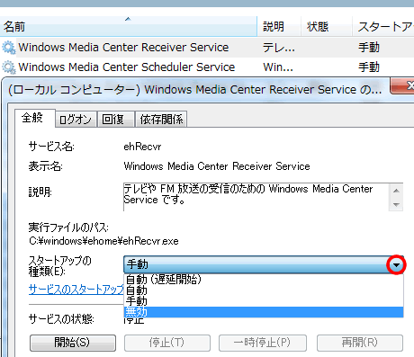Select the Windows Media Center Scheduler Service row

click(x=207, y=67)
